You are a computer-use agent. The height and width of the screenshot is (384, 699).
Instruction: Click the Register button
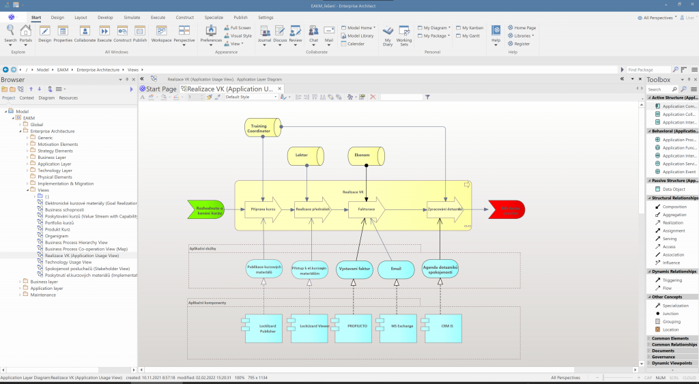(x=519, y=44)
